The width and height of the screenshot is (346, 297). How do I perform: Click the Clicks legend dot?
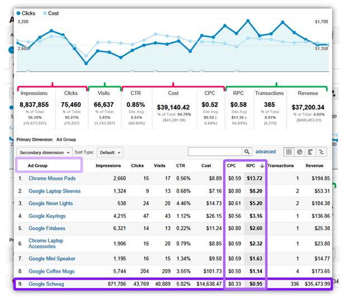tap(18, 13)
